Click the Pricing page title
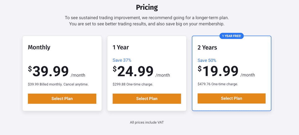The image size is (299, 135). 147,7
